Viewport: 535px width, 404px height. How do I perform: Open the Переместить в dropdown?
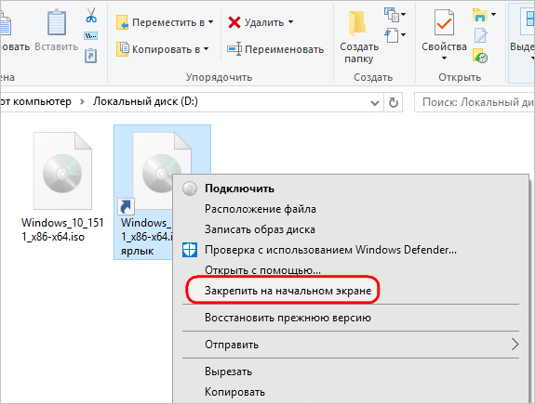165,22
